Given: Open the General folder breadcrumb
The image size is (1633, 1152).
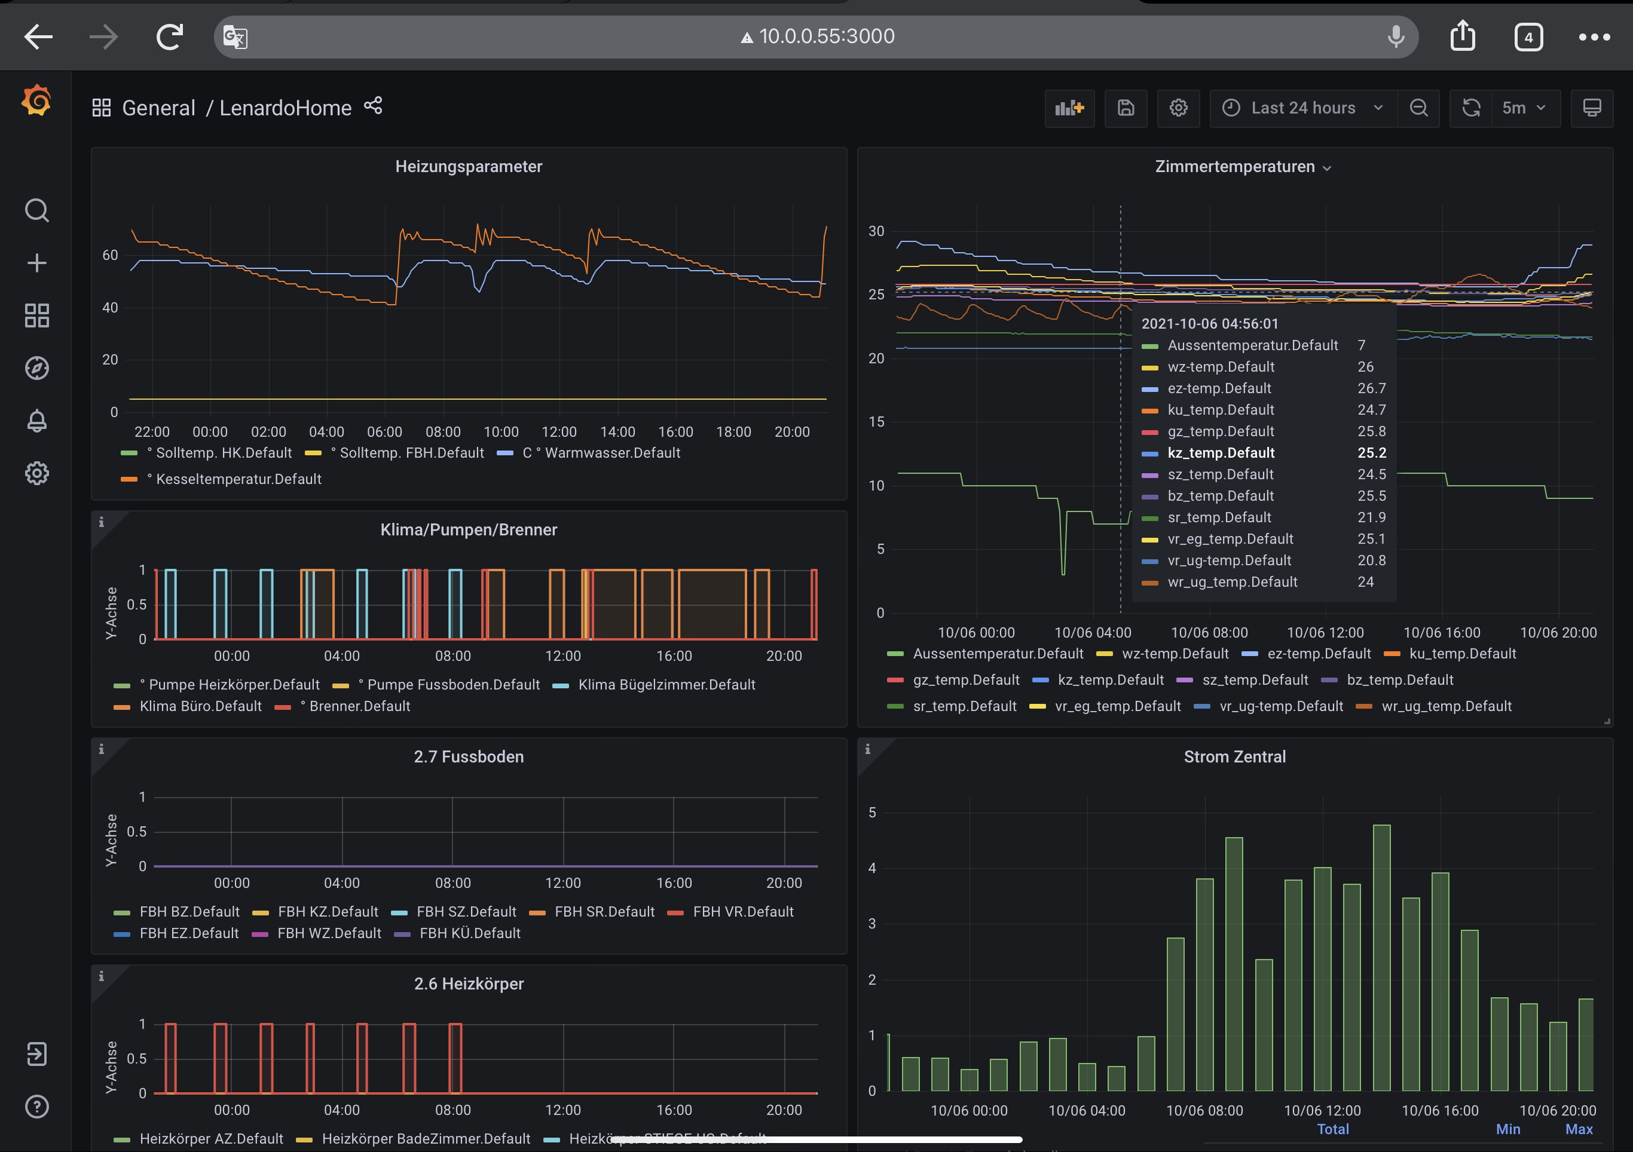Looking at the screenshot, I should coord(158,108).
